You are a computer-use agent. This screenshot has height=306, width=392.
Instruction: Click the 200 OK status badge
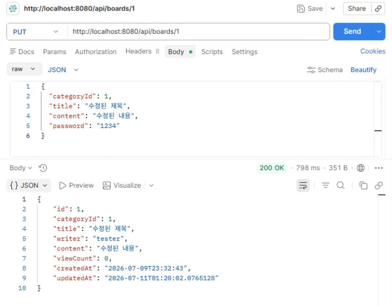tap(272, 168)
